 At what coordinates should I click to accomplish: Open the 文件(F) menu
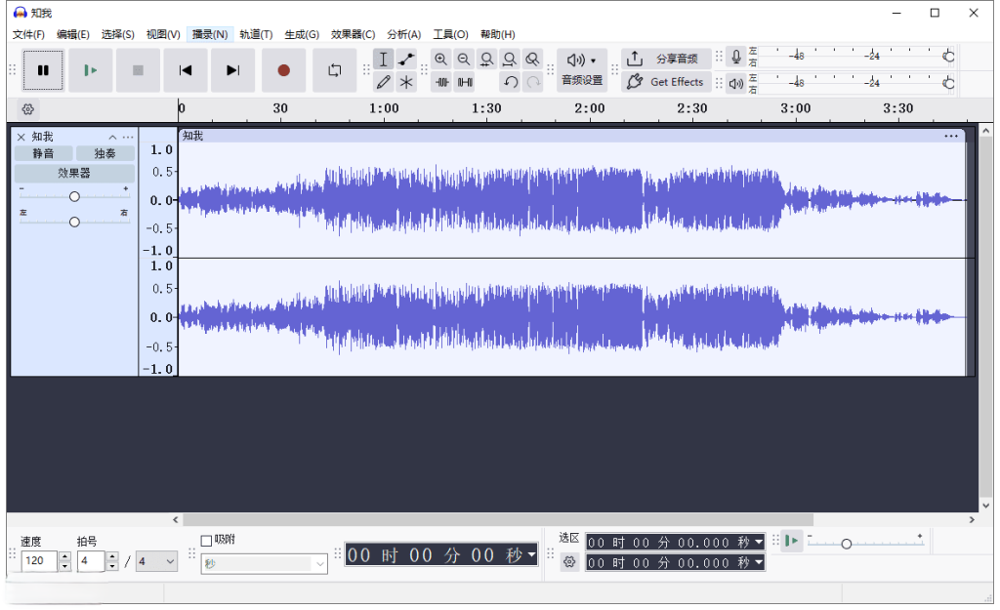pos(28,34)
